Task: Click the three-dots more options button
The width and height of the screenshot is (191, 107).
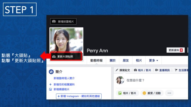Action: pyautogui.click(x=169, y=93)
